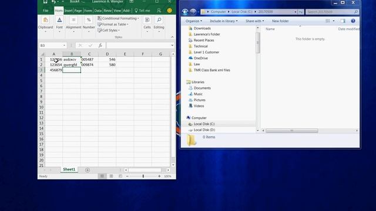Open the view options arrow in Explorer

[x=334, y=21]
